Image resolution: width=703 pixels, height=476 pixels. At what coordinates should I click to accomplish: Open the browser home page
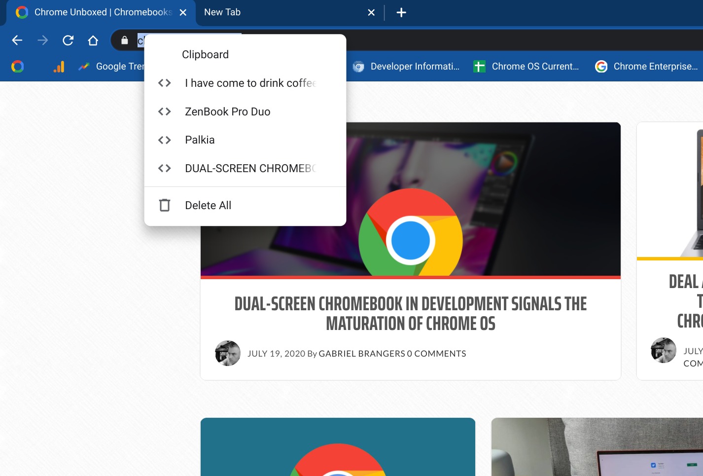(x=93, y=40)
